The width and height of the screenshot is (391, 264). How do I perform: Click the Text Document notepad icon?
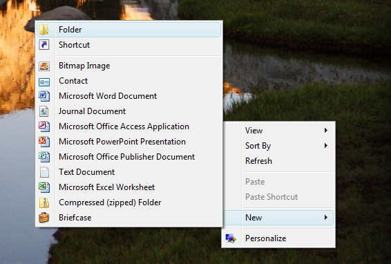tap(44, 172)
